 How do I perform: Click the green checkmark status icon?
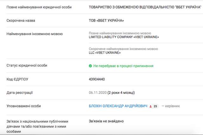(x=91, y=66)
